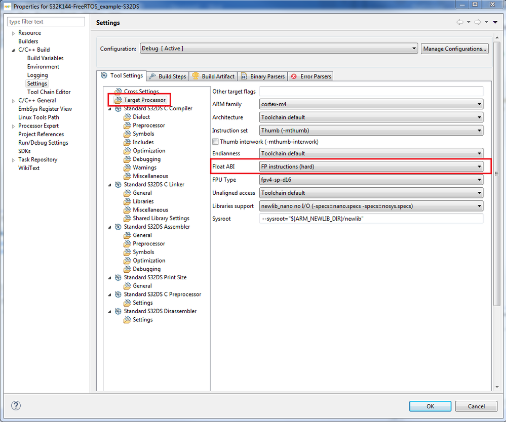The image size is (506, 422).
Task: Select Run/Debug Settings in sidebar
Action: 43,143
